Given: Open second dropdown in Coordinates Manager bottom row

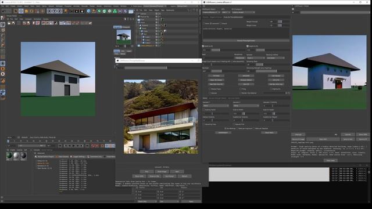Looking at the screenshot, I should click(x=169, y=201).
